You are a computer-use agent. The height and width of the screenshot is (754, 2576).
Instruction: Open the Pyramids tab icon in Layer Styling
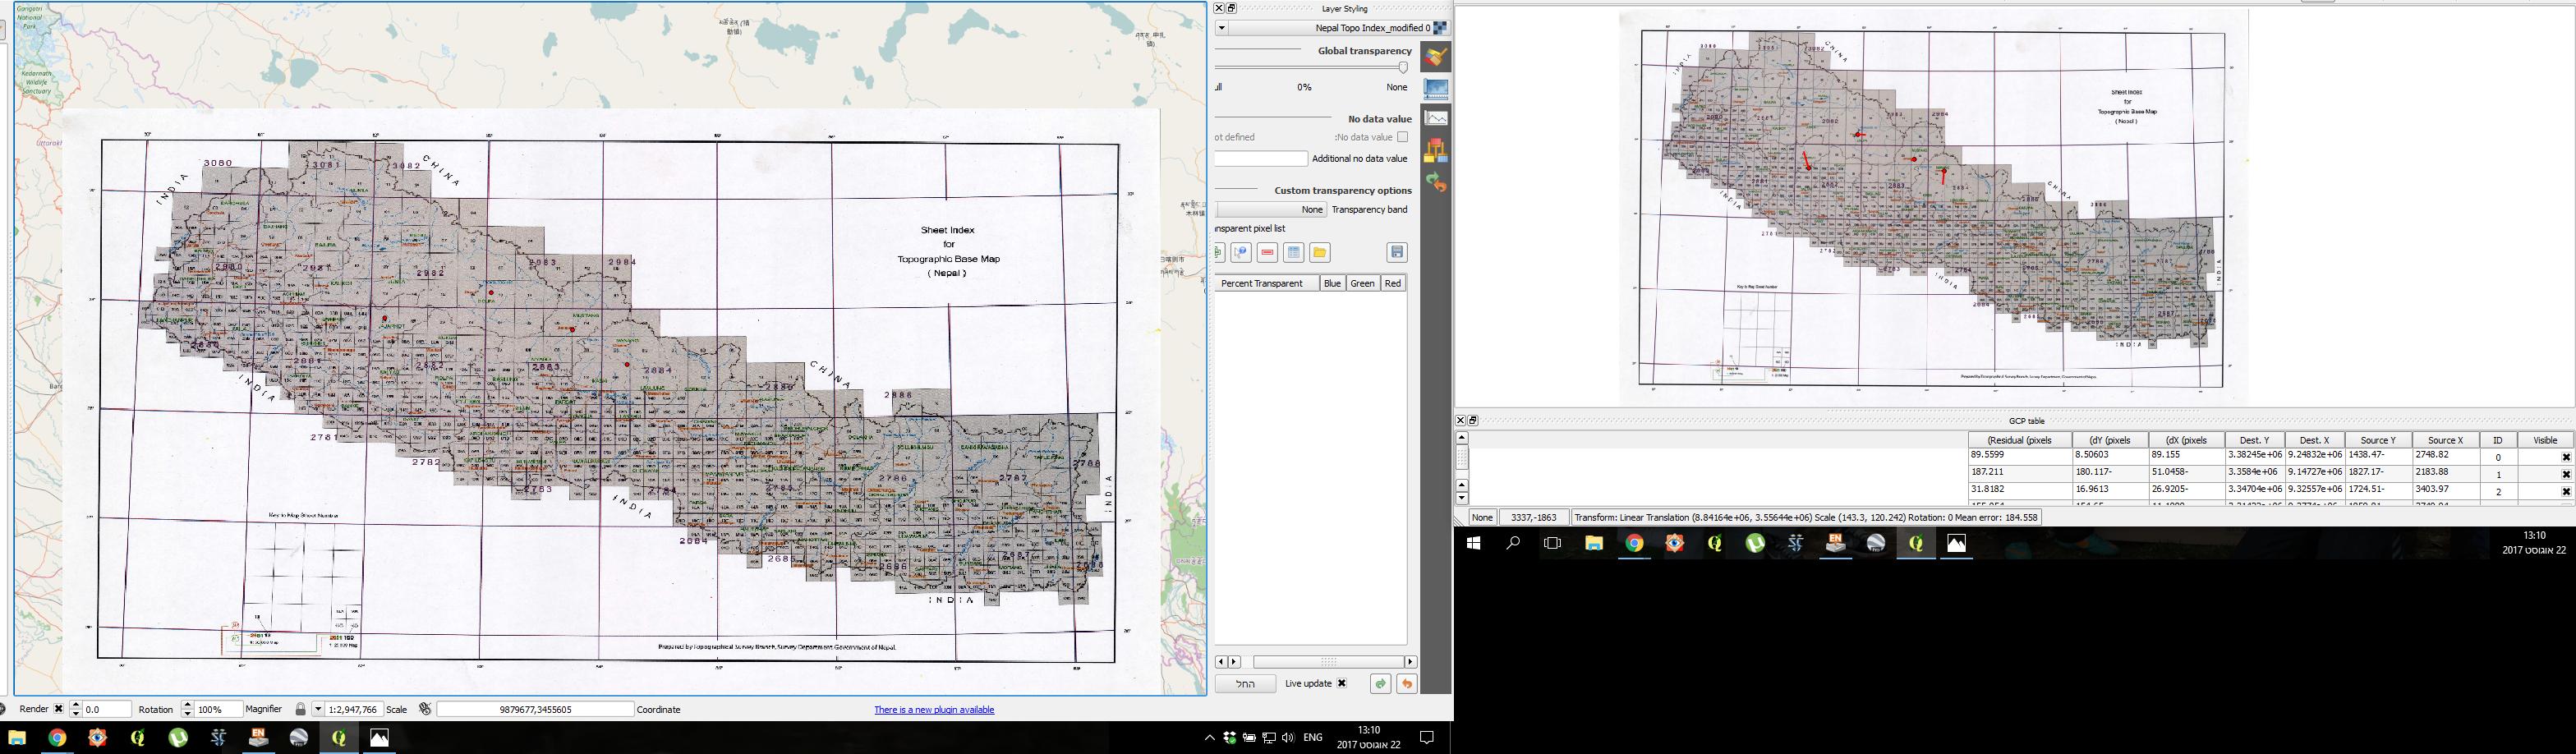1436,151
